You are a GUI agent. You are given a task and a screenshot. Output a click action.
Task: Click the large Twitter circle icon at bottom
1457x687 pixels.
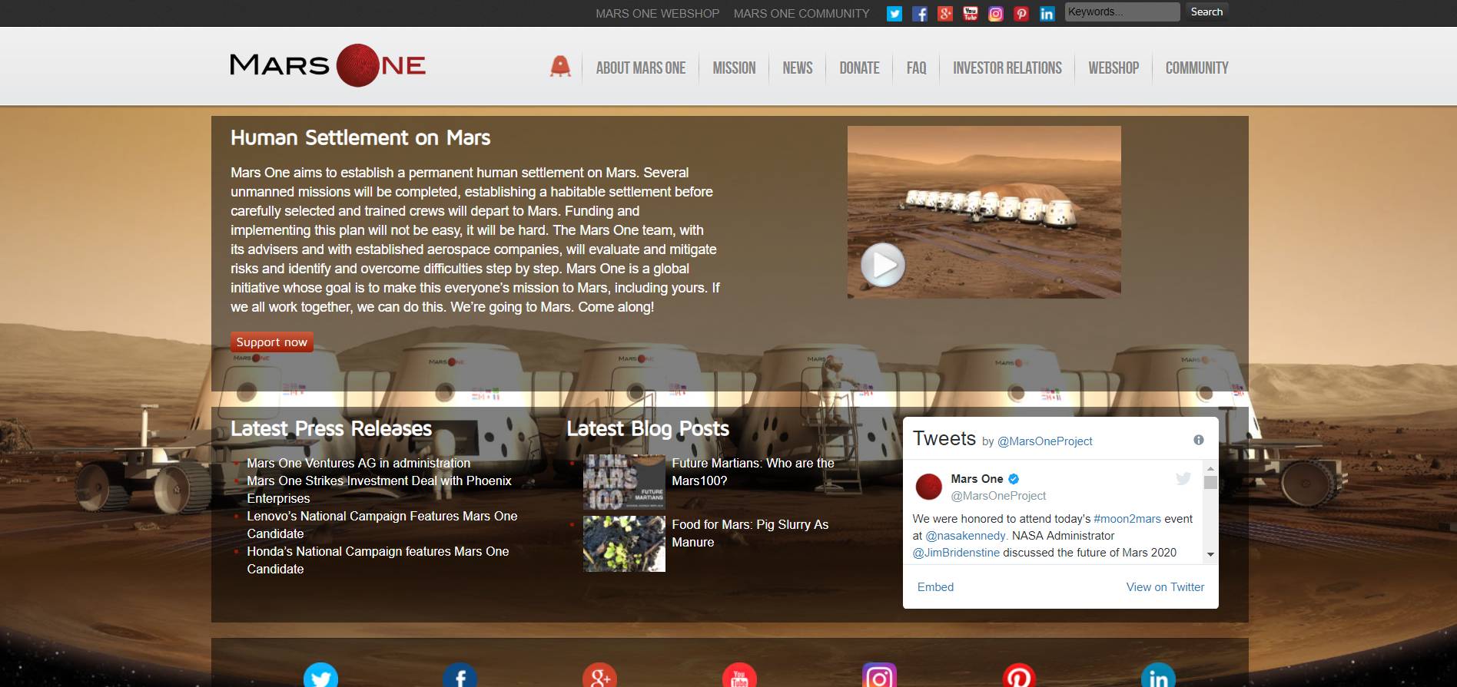click(x=320, y=675)
